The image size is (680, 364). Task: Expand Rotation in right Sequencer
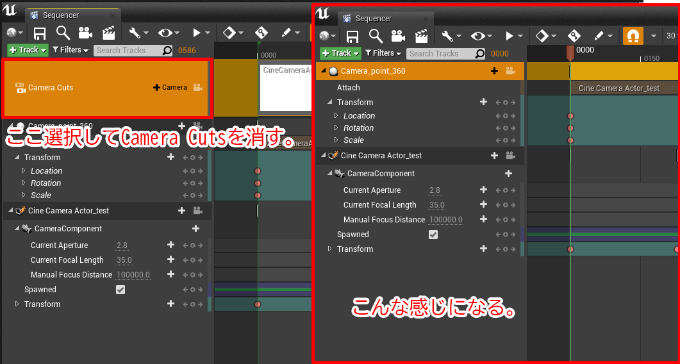coord(336,128)
